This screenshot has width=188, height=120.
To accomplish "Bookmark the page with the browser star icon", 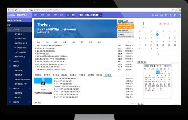I will (176, 10).
